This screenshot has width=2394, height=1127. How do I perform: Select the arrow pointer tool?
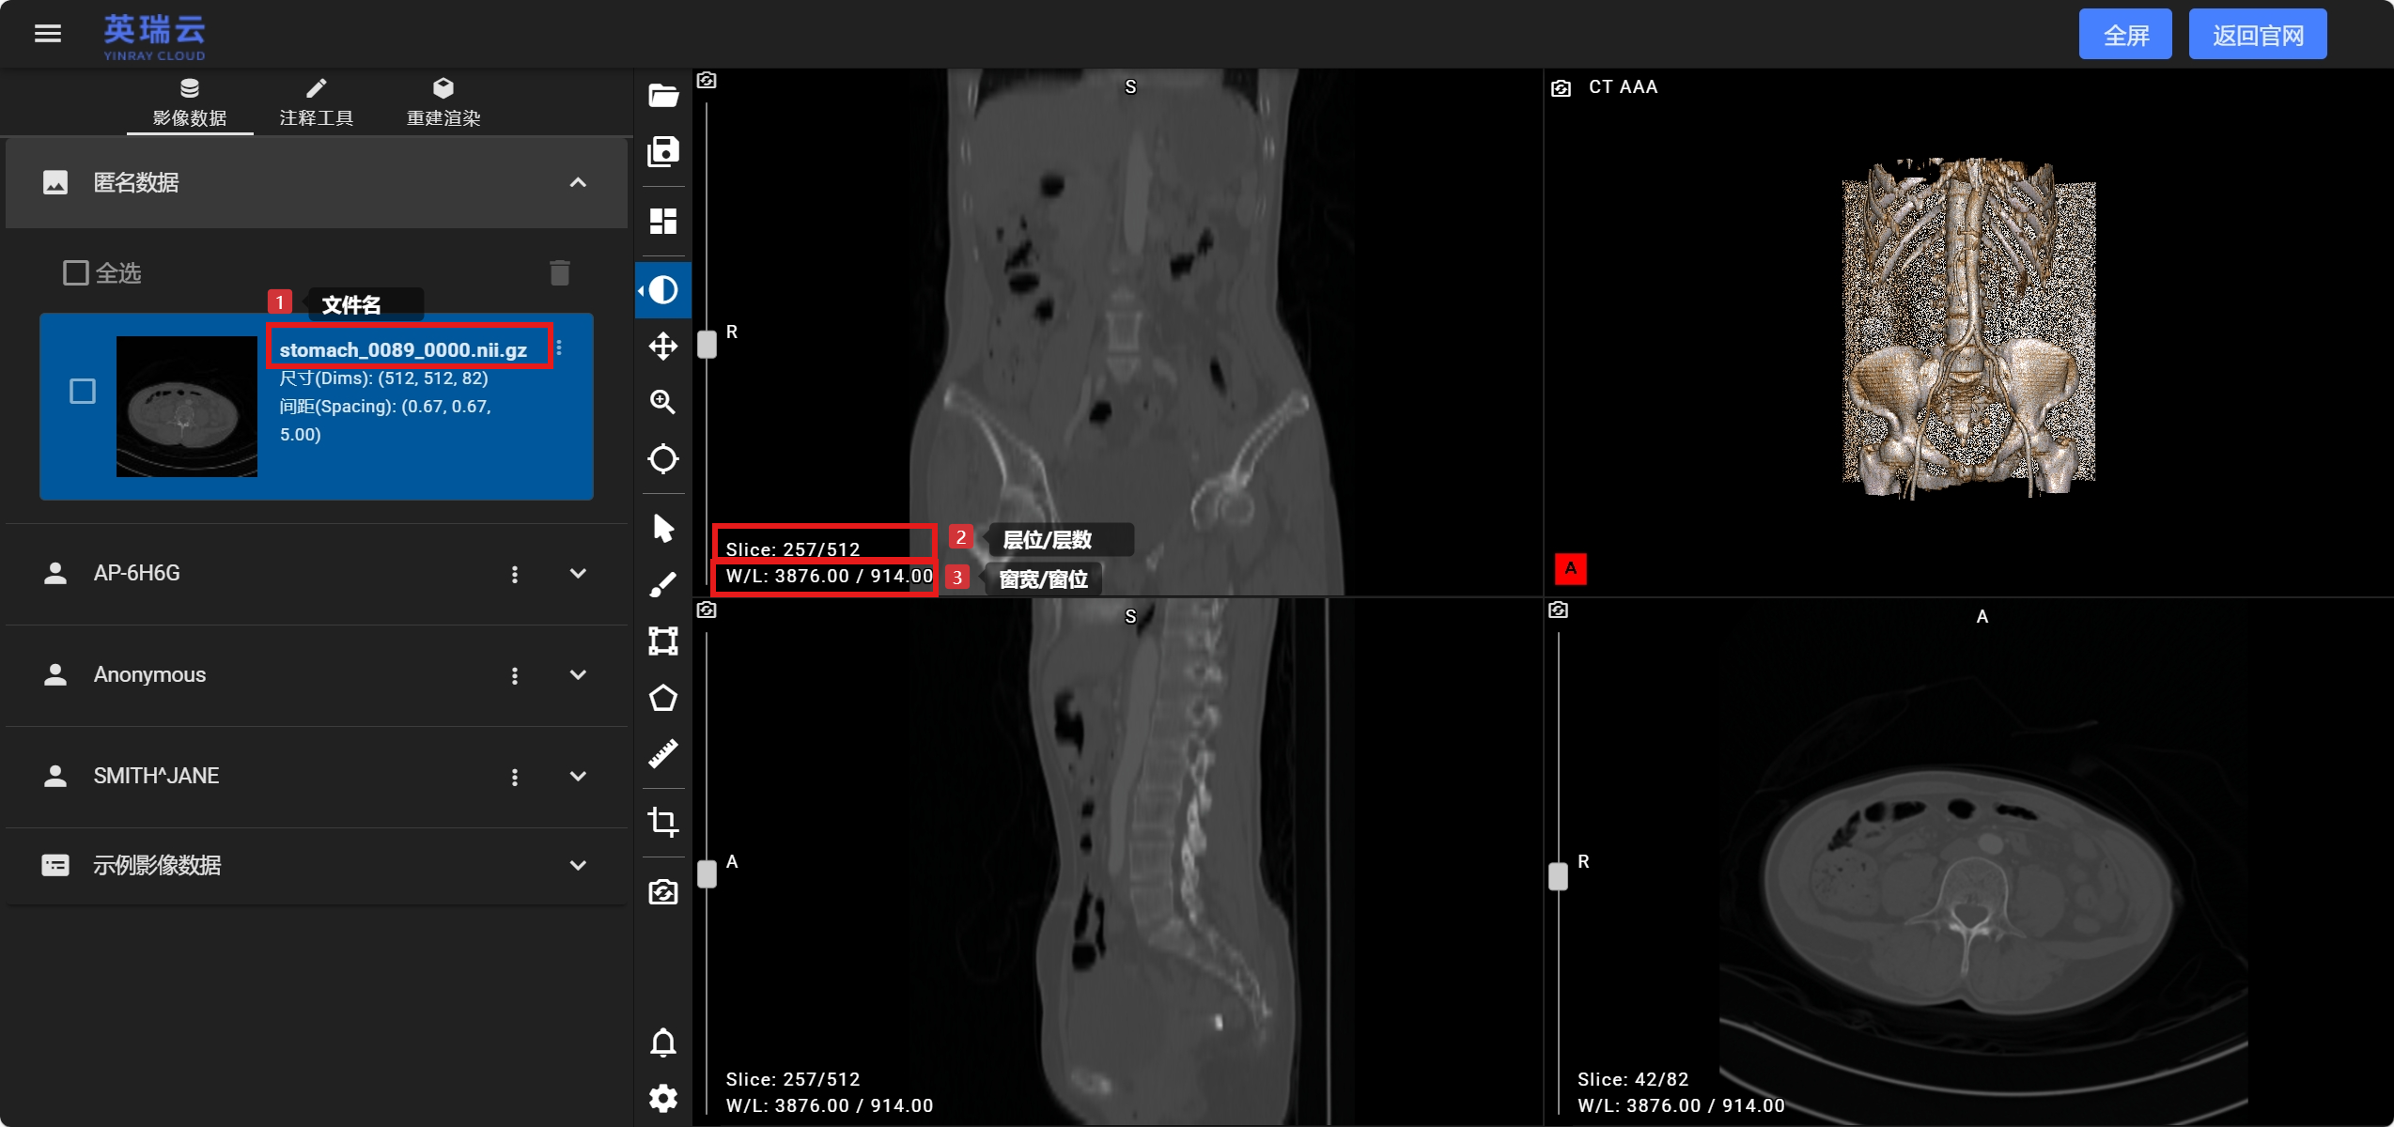coord(663,528)
